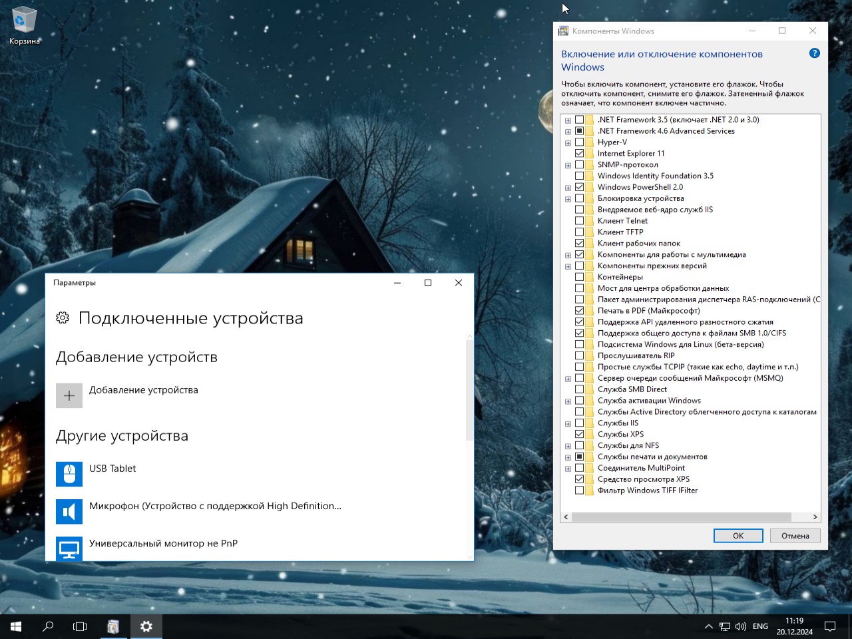The height and width of the screenshot is (639, 852).
Task: Enable Hyper-V checkbox
Action: click(579, 142)
